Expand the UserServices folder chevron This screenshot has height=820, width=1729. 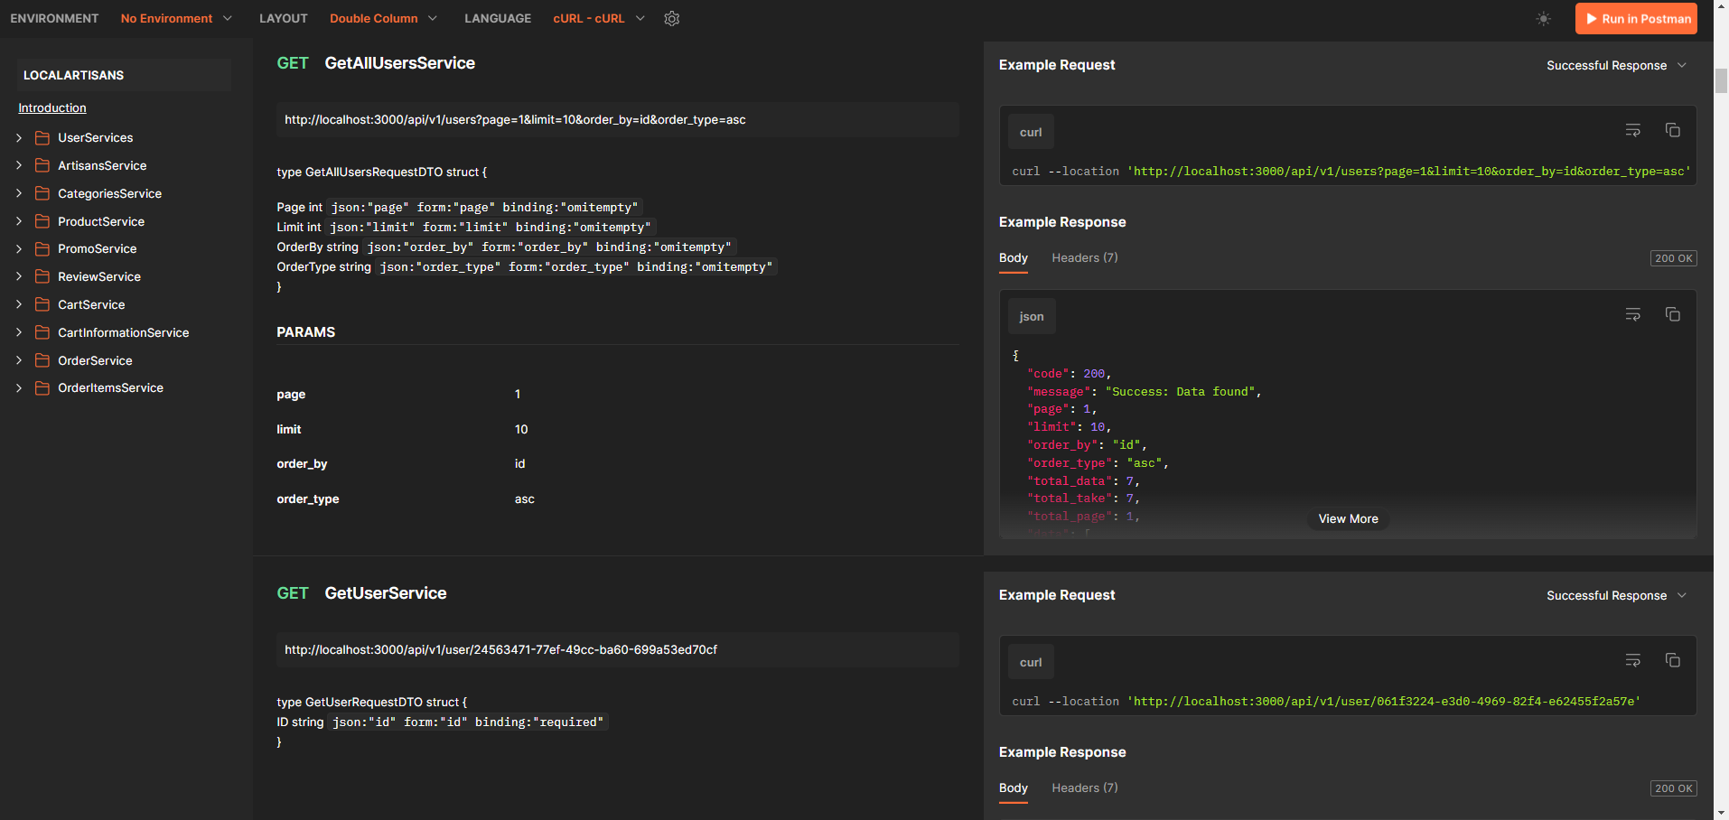point(19,137)
